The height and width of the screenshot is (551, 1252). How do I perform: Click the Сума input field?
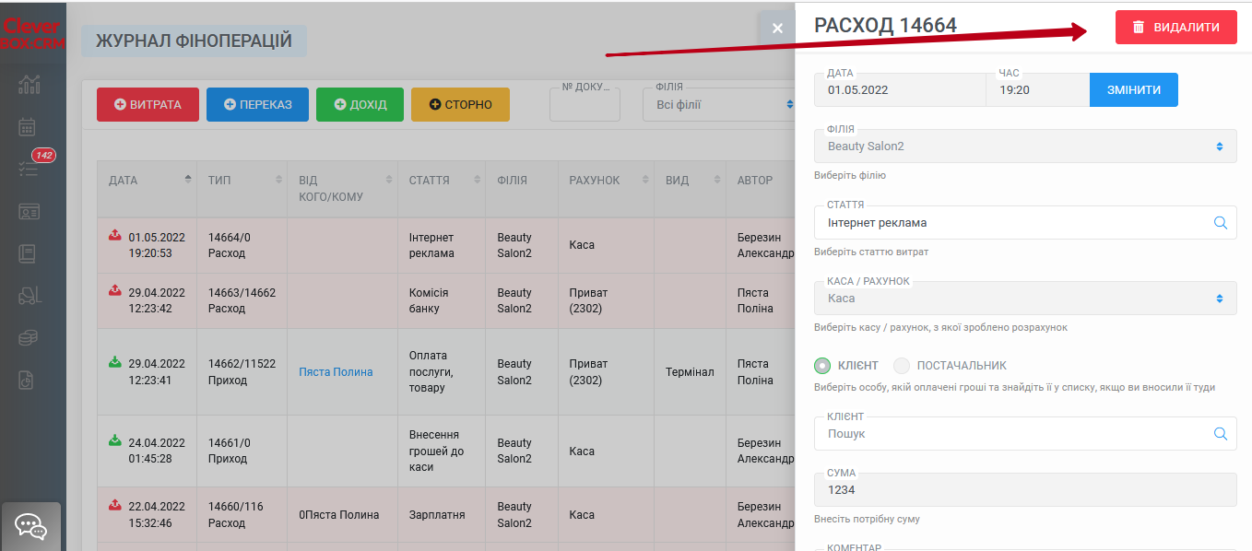coord(1025,490)
